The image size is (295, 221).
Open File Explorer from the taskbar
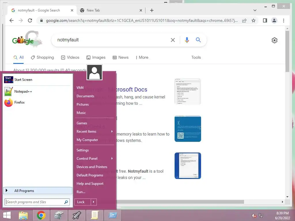[23, 215]
